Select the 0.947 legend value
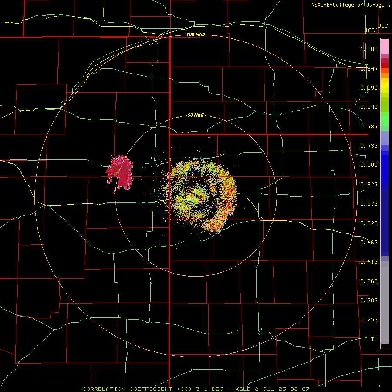The image size is (392, 392). [x=369, y=68]
